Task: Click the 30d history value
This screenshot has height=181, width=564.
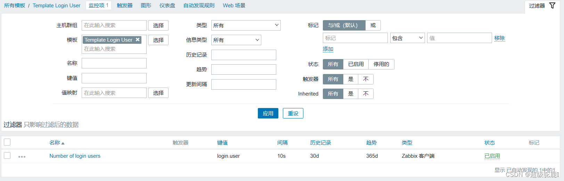Action: pyautogui.click(x=314, y=156)
